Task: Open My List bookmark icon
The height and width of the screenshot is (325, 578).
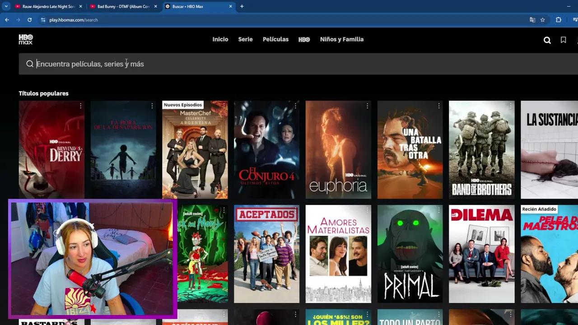Action: (563, 40)
